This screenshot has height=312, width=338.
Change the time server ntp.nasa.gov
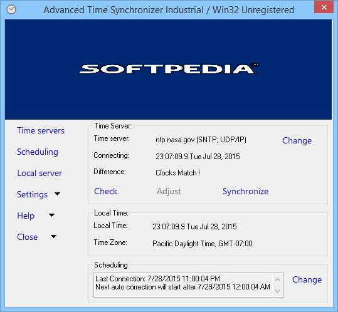click(297, 140)
